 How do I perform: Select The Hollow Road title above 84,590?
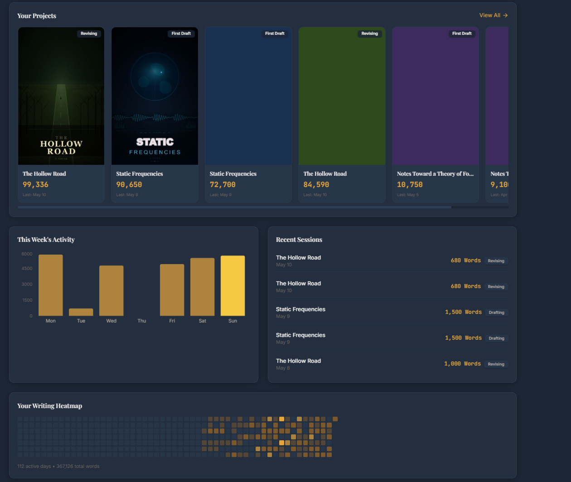325,174
